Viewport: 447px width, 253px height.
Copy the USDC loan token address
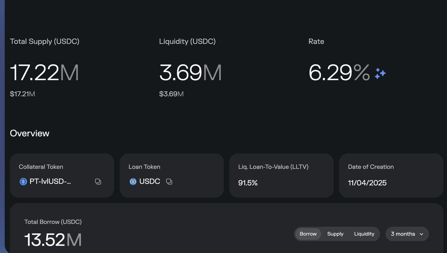click(x=169, y=182)
